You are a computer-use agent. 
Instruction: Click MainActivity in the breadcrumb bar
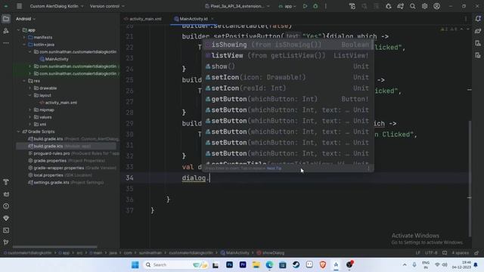coord(235,253)
